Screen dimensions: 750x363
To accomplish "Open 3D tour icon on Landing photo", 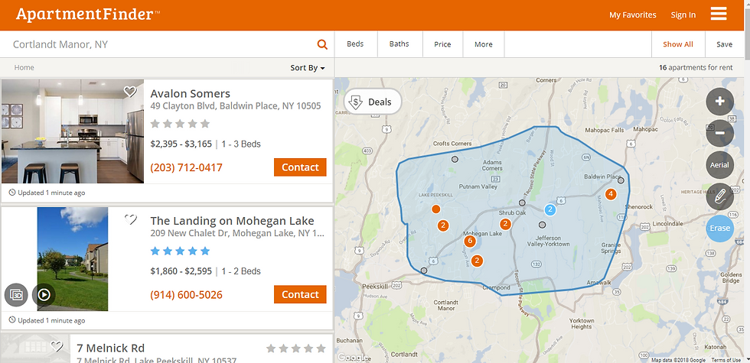I will click(16, 295).
